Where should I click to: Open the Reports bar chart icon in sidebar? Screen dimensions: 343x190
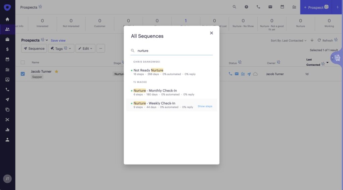tap(7, 130)
